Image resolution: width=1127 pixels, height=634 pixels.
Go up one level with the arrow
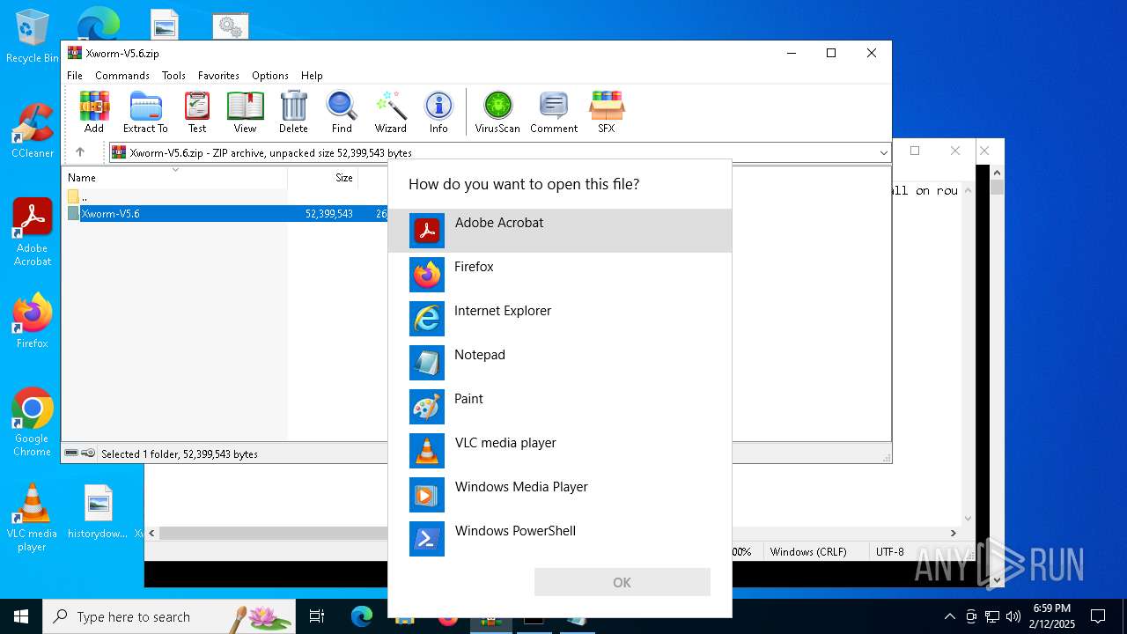(x=80, y=152)
